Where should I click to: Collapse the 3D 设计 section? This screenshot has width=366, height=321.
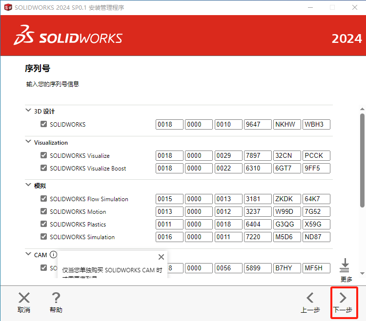click(x=28, y=110)
